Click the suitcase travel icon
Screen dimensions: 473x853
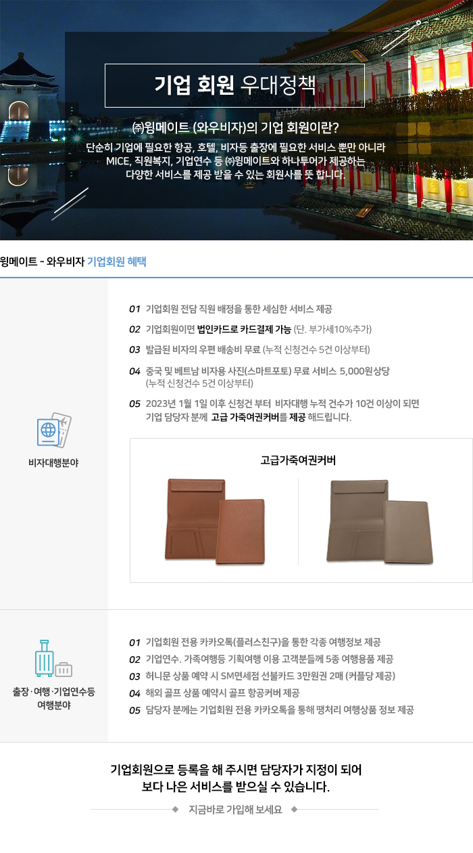(x=53, y=658)
